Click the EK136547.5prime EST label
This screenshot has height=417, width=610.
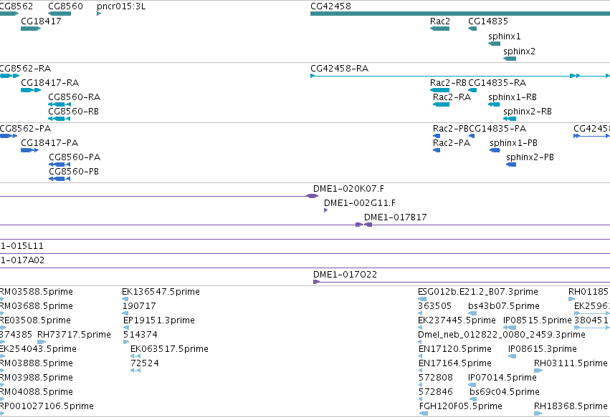coord(161,292)
